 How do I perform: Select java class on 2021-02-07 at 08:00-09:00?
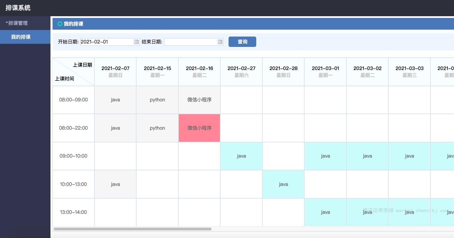[x=115, y=100]
